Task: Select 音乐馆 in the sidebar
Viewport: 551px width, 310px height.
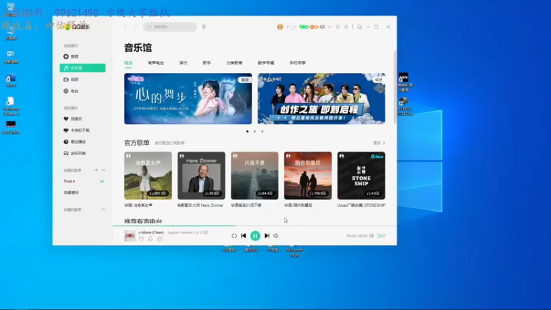Action: pos(82,68)
